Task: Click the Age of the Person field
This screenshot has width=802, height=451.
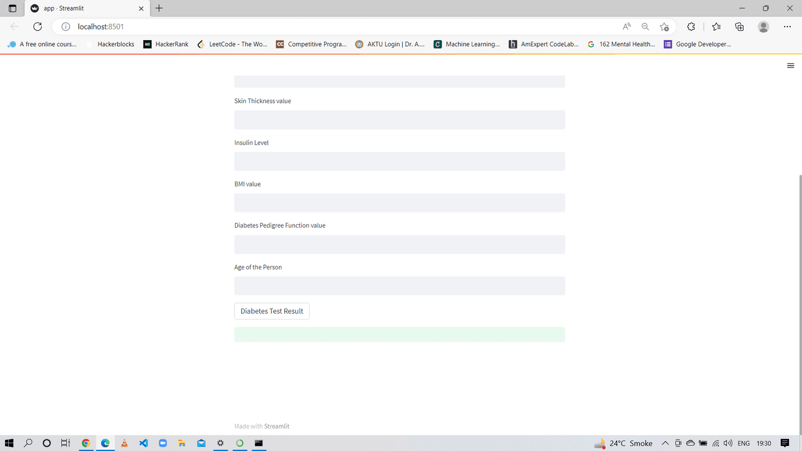Action: tap(399, 286)
